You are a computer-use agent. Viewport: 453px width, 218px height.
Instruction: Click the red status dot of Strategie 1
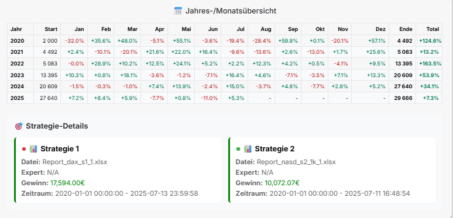pyautogui.click(x=24, y=149)
